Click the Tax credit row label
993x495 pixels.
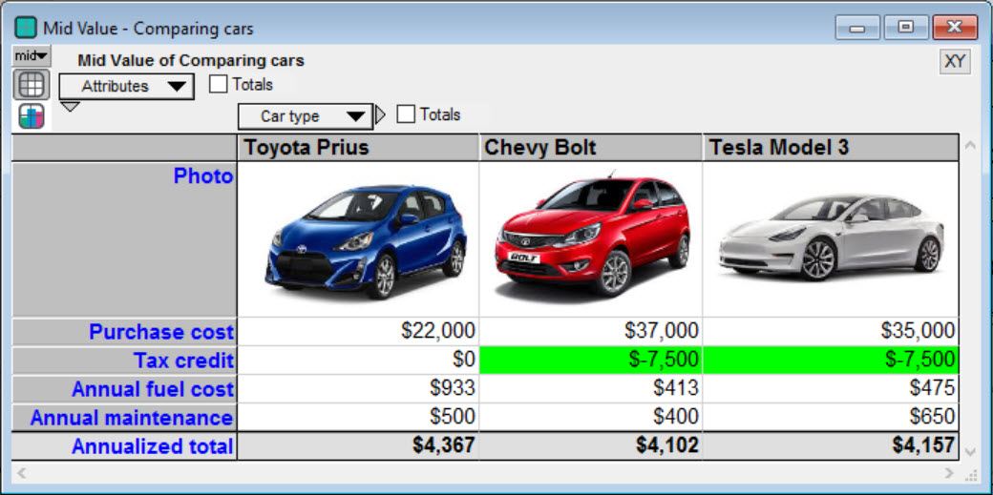pyautogui.click(x=124, y=361)
